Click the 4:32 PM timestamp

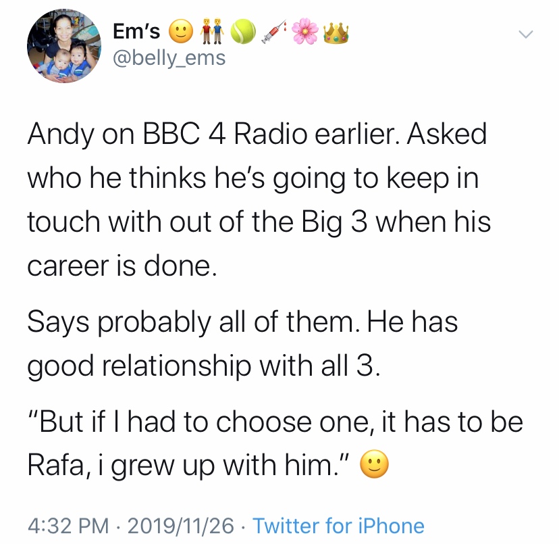click(59, 526)
